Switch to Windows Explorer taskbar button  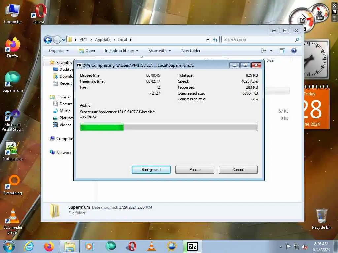[70, 246]
